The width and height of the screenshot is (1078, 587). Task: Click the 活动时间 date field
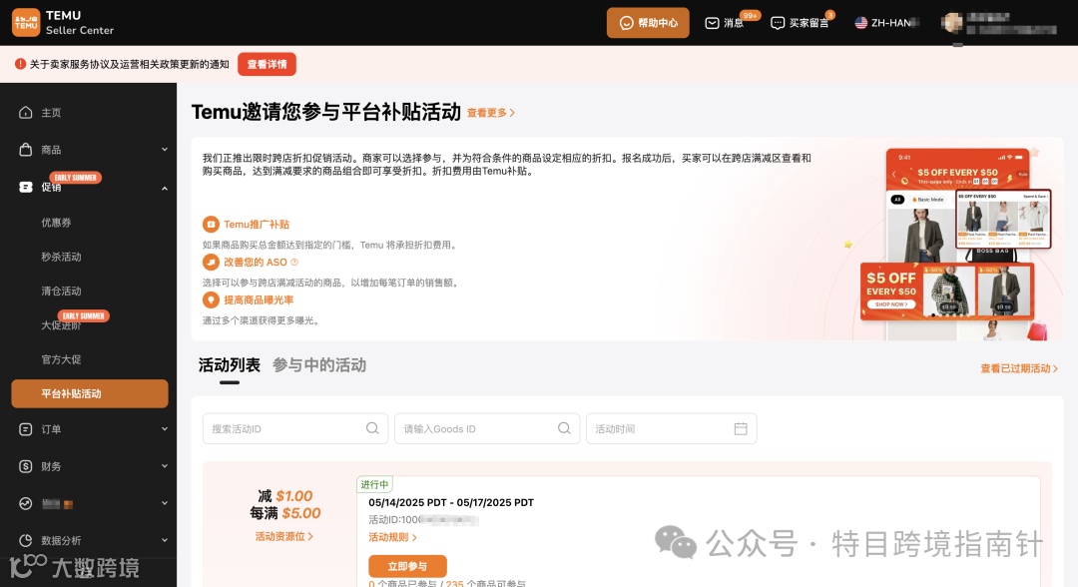pyautogui.click(x=672, y=428)
